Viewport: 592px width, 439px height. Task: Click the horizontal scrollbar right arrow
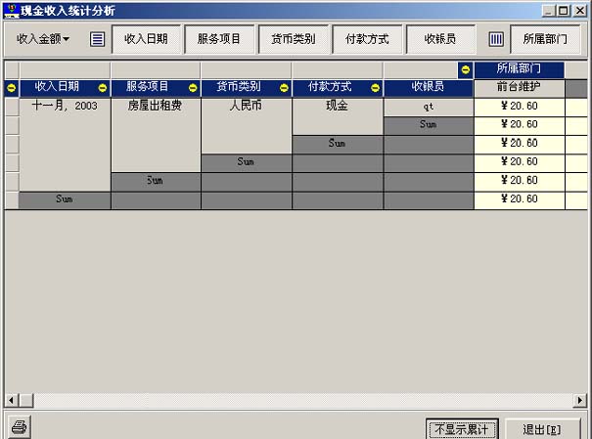pyautogui.click(x=580, y=401)
